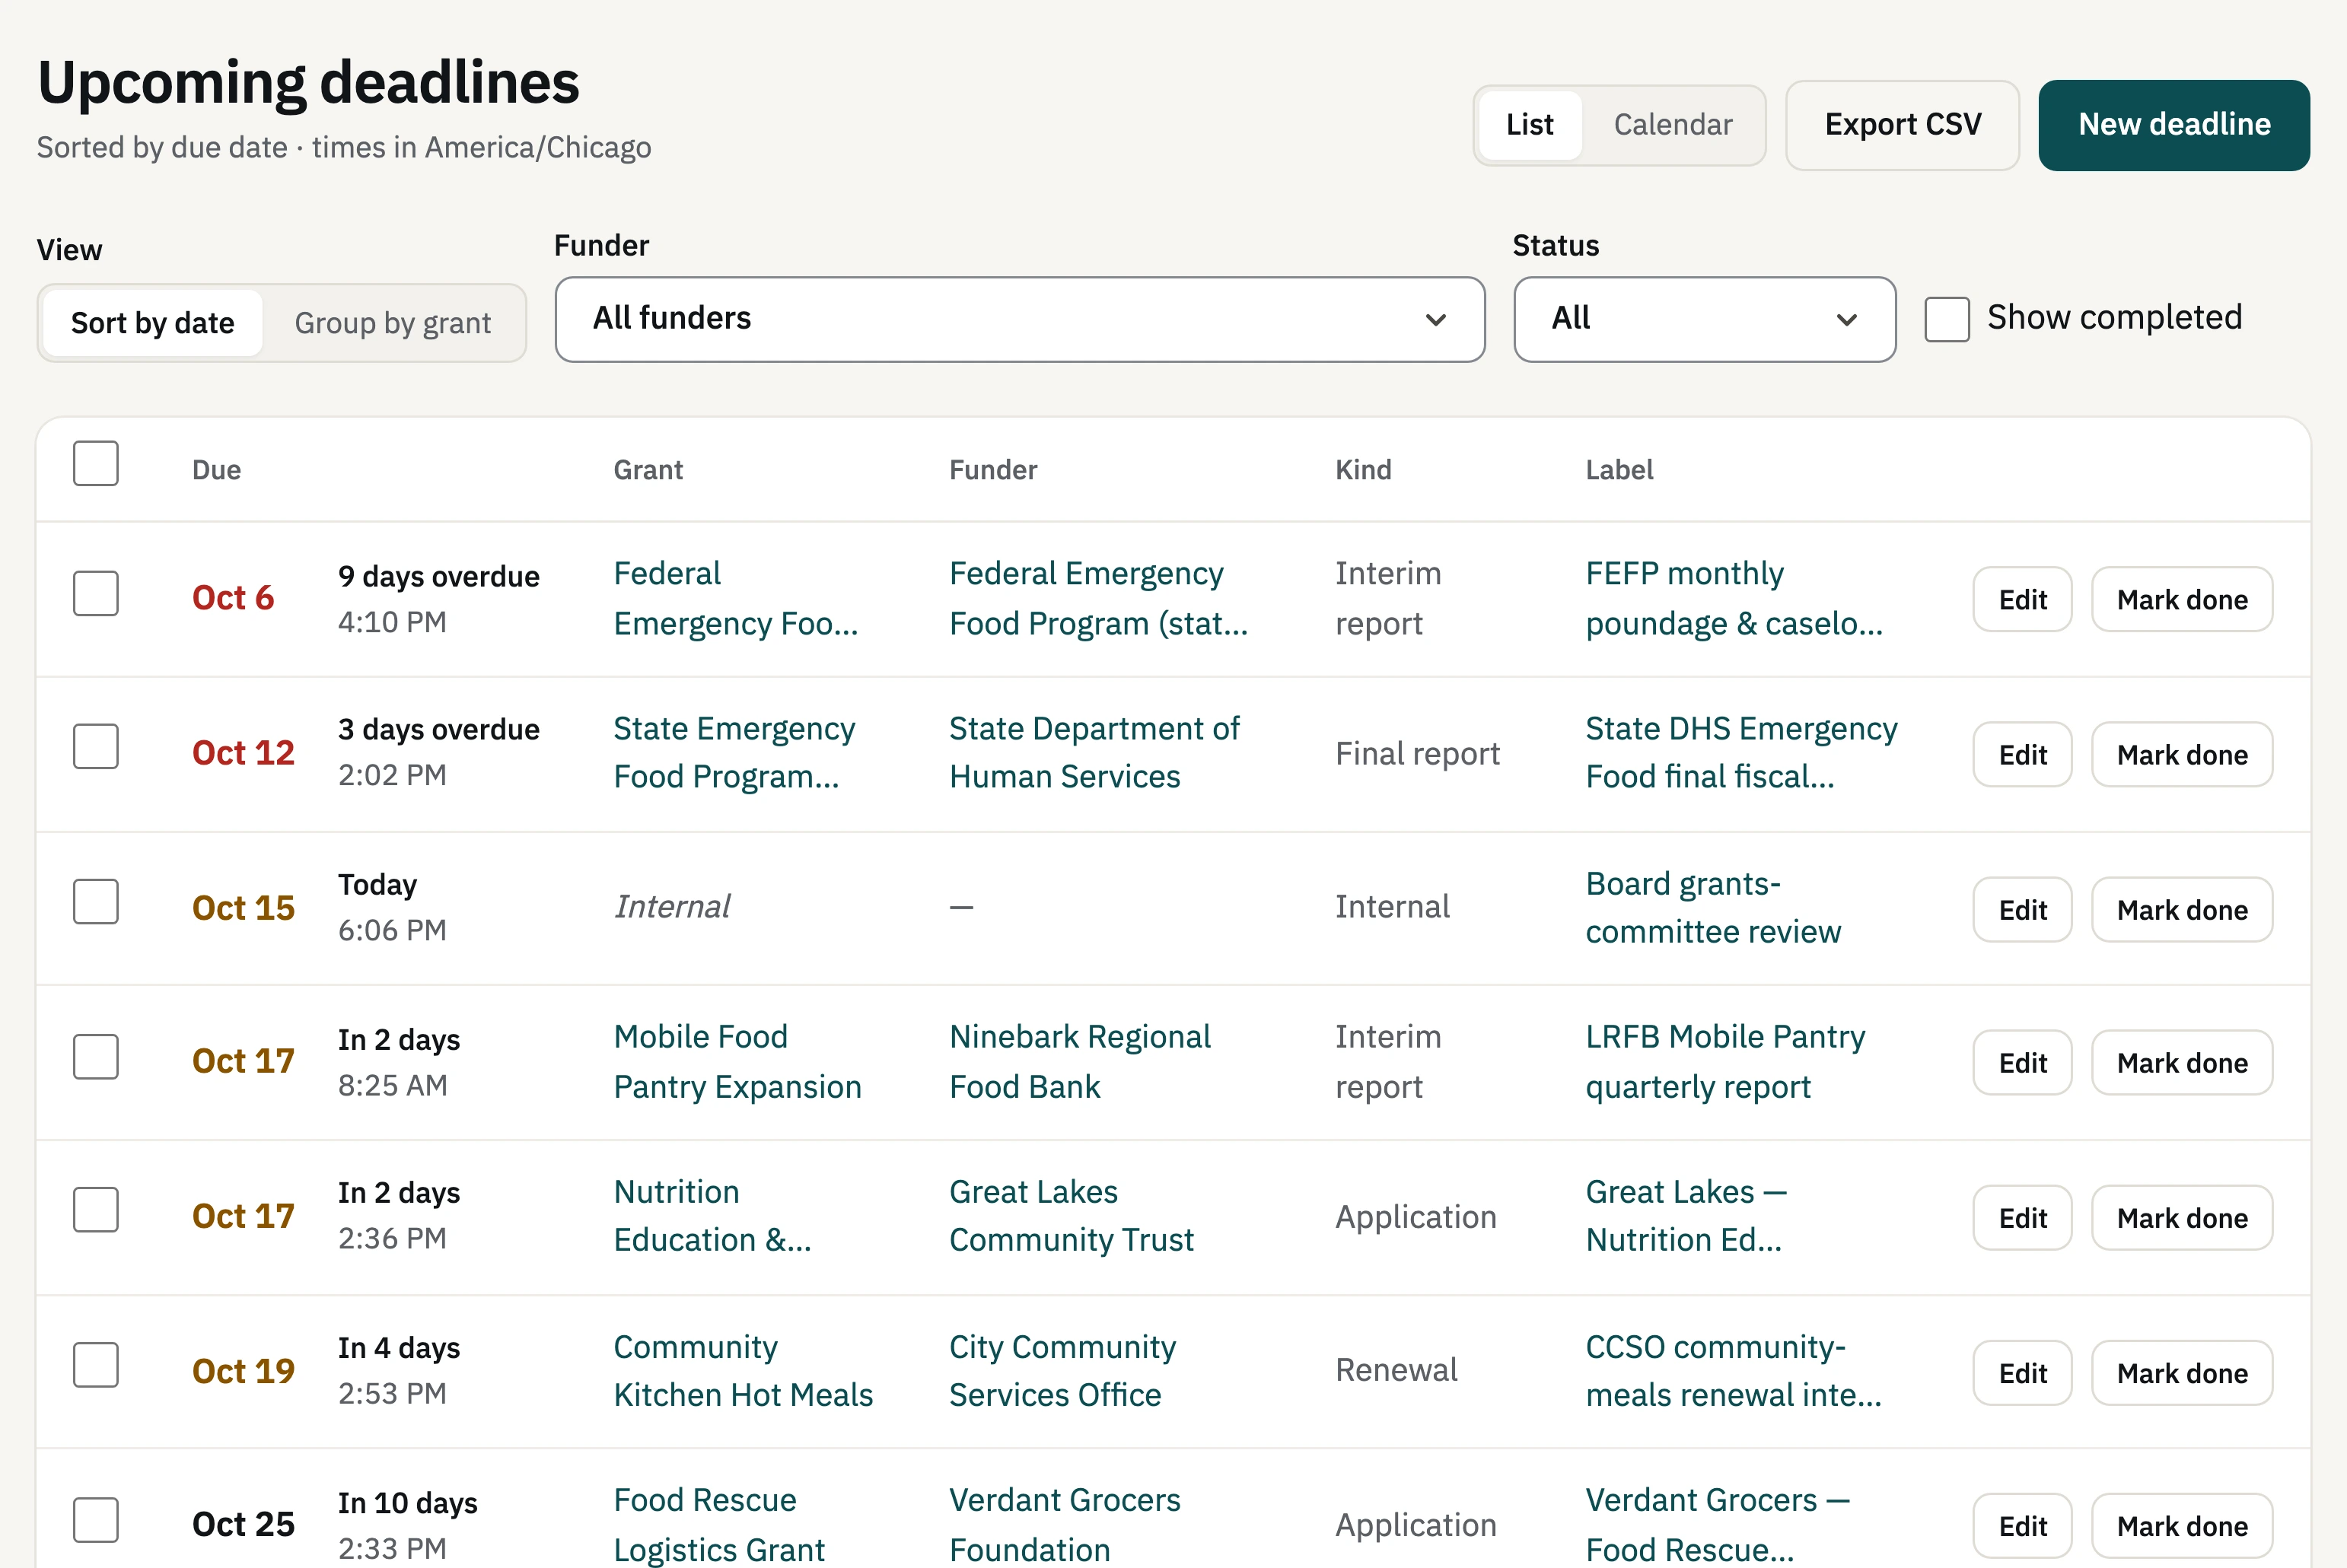Image resolution: width=2347 pixels, height=1568 pixels.
Task: Open State Department of Human Services funder
Action: [x=1094, y=752]
